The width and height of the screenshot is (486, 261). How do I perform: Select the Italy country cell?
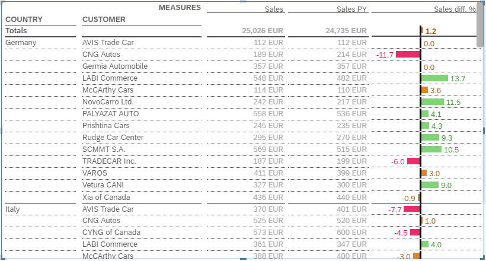12,209
